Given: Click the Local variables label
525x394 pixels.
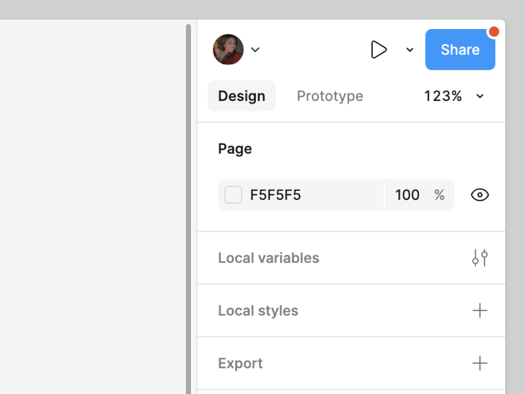Looking at the screenshot, I should pyautogui.click(x=269, y=258).
